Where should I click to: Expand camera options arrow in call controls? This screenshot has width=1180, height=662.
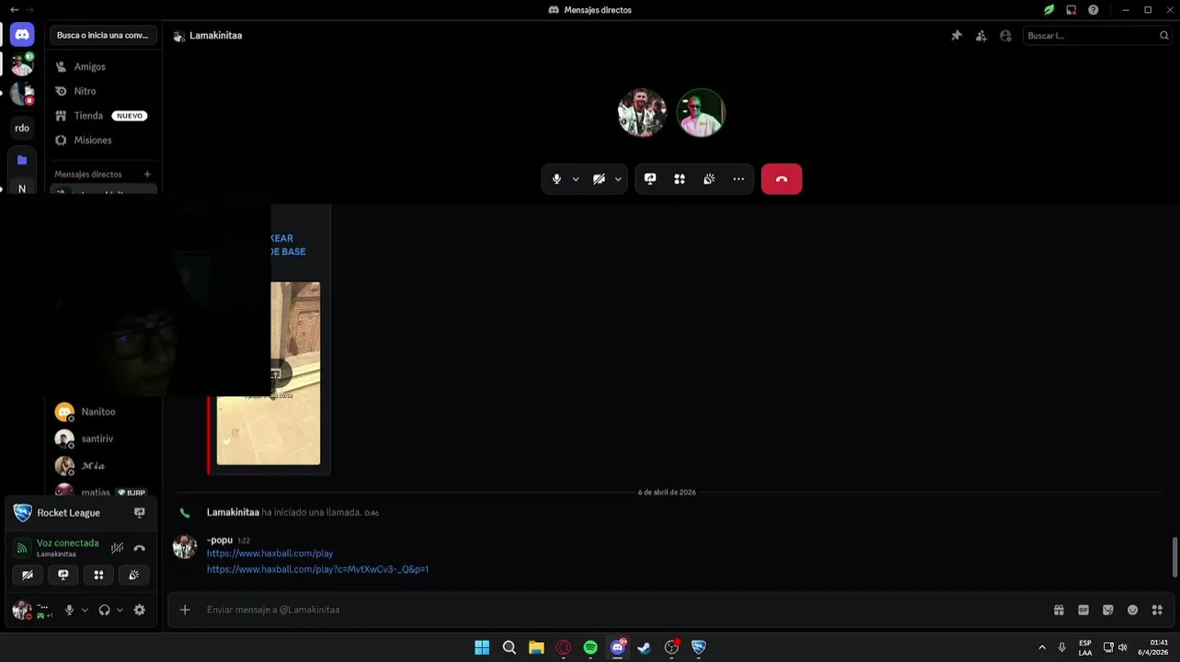618,179
